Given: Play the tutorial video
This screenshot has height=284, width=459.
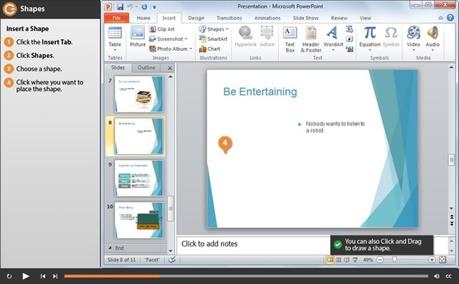Looking at the screenshot, I should [x=26, y=276].
